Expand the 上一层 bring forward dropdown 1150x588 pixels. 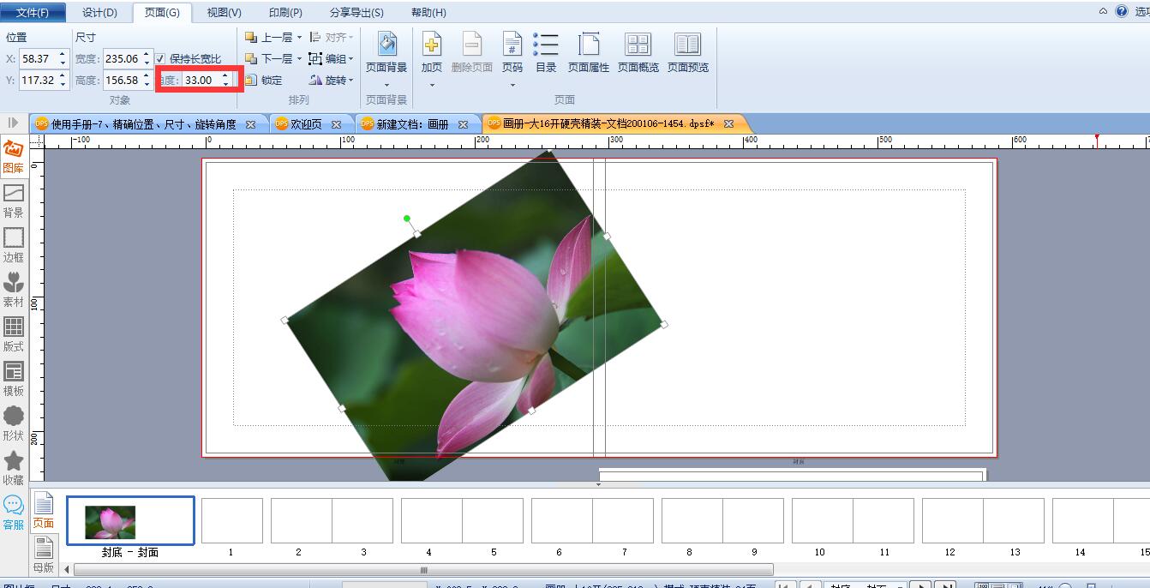point(299,38)
